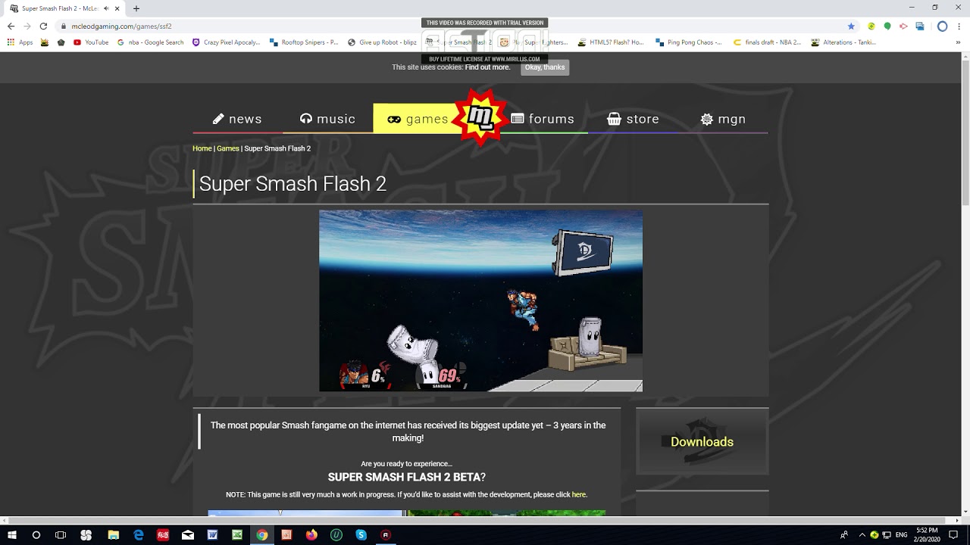
Task: Click the MG starburst logo
Action: click(480, 117)
